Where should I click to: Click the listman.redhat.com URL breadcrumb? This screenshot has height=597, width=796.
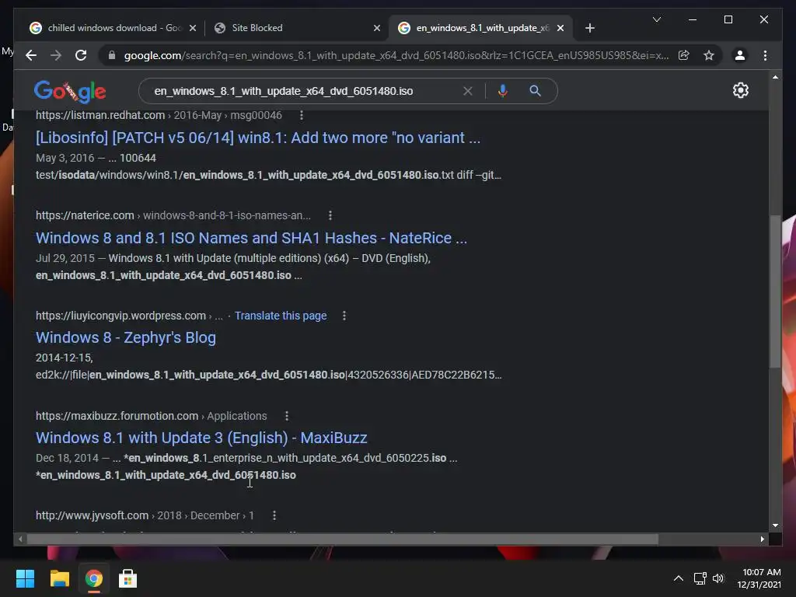click(159, 115)
